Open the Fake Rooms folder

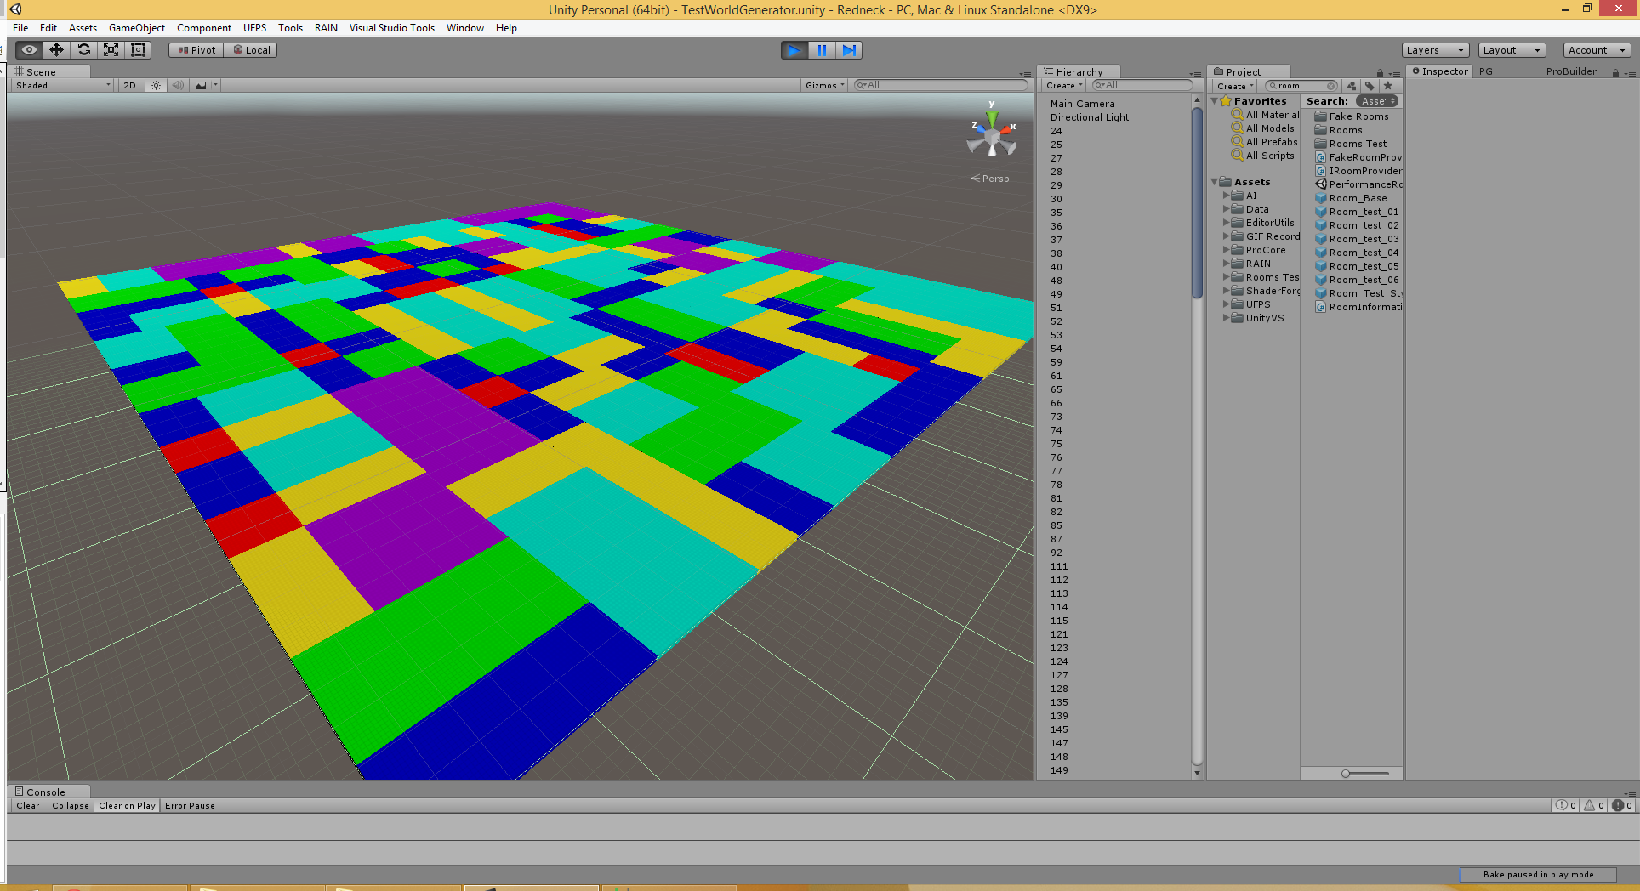coord(1352,116)
